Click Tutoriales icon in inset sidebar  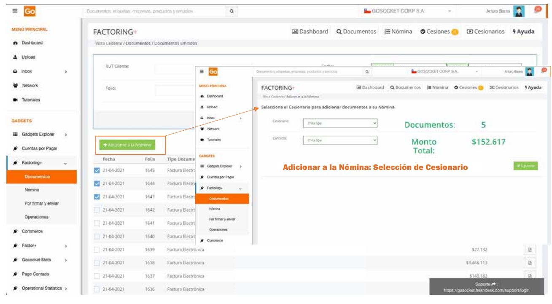point(202,140)
